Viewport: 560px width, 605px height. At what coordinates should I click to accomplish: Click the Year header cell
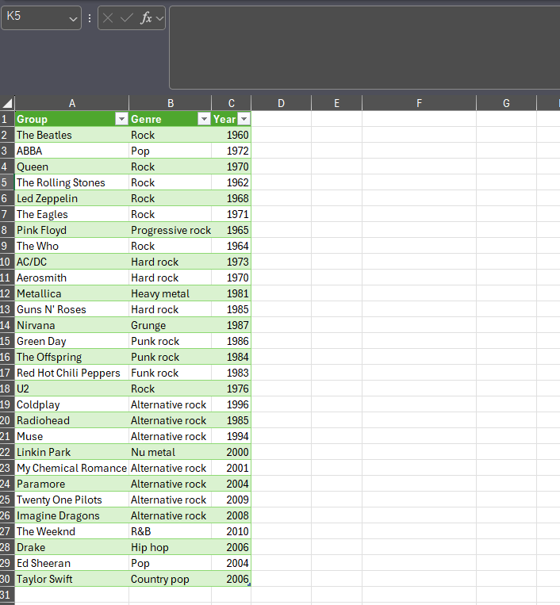click(x=231, y=119)
